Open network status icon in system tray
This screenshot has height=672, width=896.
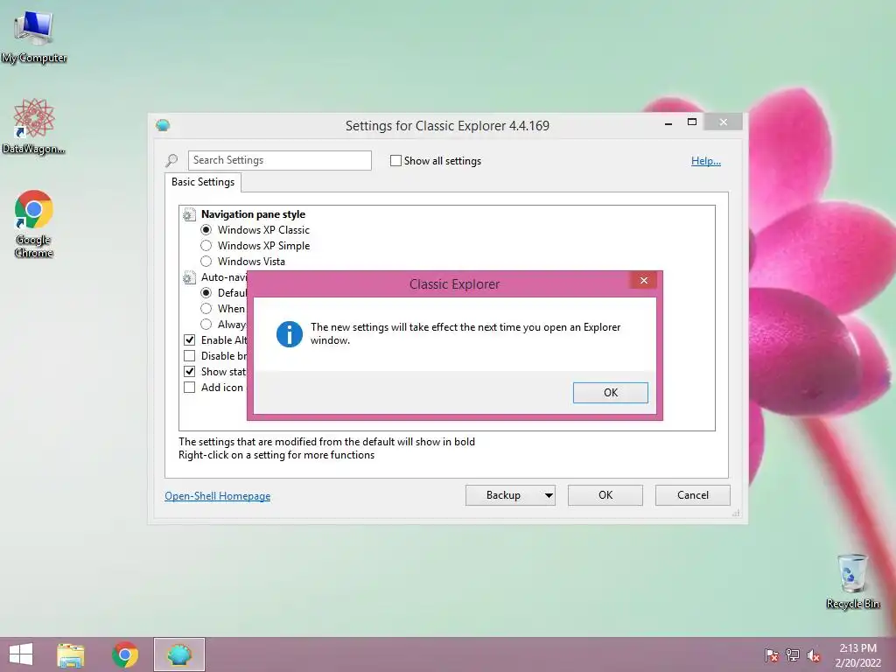click(x=793, y=655)
